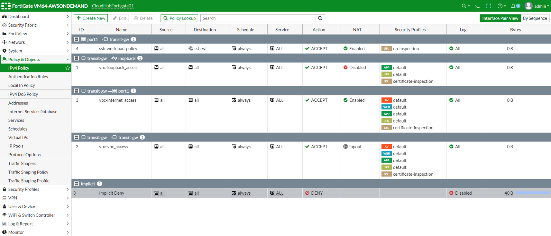Screen dimensions: 551x236
Task: Click the WiFi & Switch Controller icon
Action: [x=4, y=215]
